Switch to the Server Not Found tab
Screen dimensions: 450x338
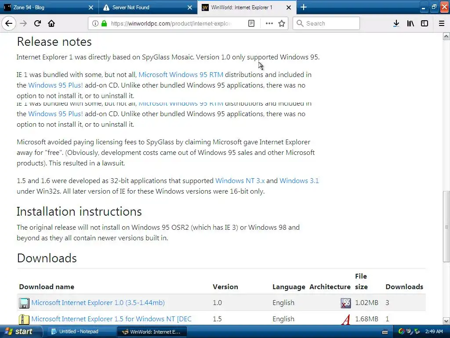(x=148, y=7)
